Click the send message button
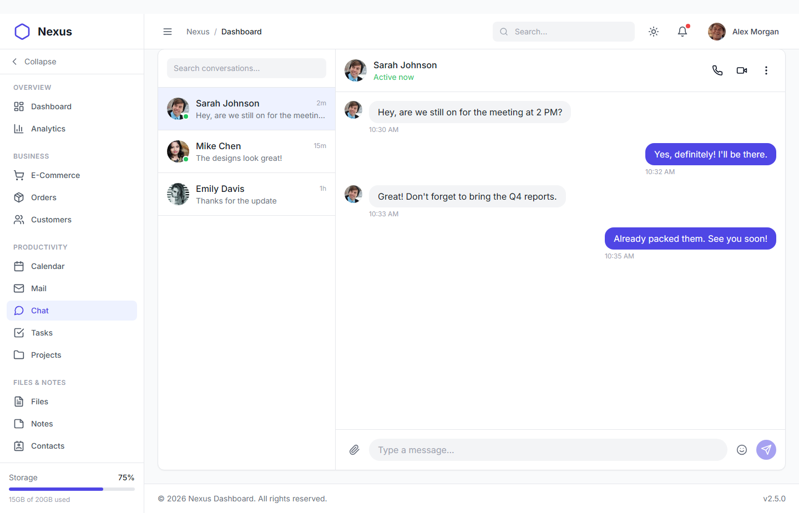The image size is (799, 513). pos(766,450)
